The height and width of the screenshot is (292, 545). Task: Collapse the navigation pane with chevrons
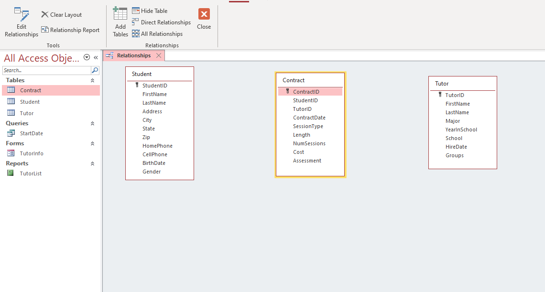96,58
